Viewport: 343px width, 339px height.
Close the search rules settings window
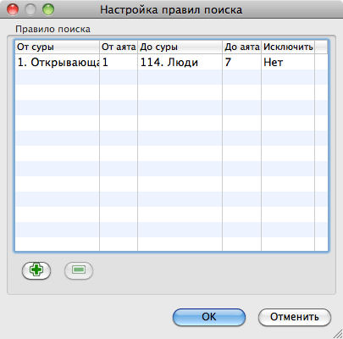(13, 10)
